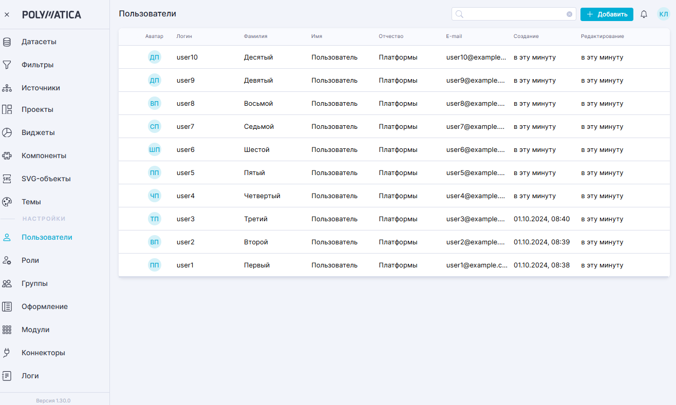Open SVG-объекты via its SVG icon

(7, 179)
